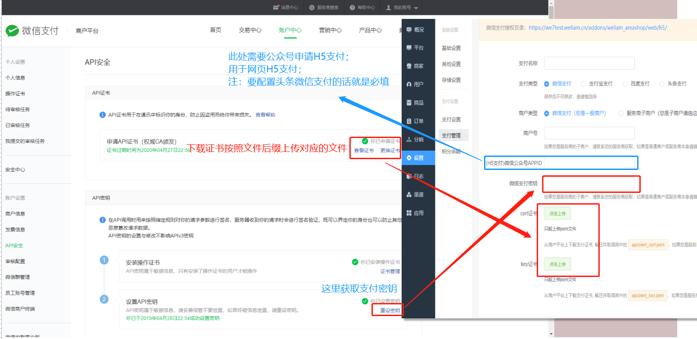The height and width of the screenshot is (339, 697).
Task: Select 百度支付 payment type radio
Action: (x=625, y=84)
